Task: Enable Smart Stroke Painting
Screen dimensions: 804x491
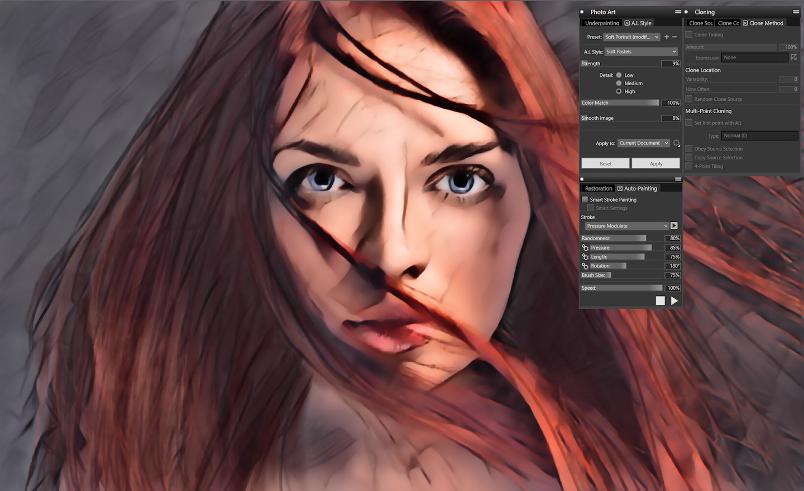Action: tap(585, 199)
